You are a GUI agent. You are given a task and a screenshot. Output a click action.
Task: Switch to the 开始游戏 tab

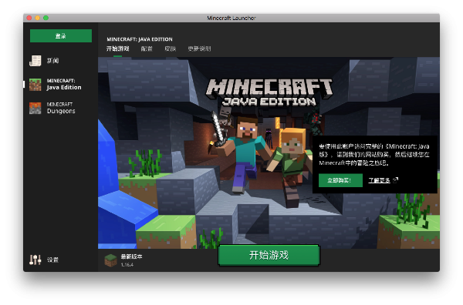117,49
